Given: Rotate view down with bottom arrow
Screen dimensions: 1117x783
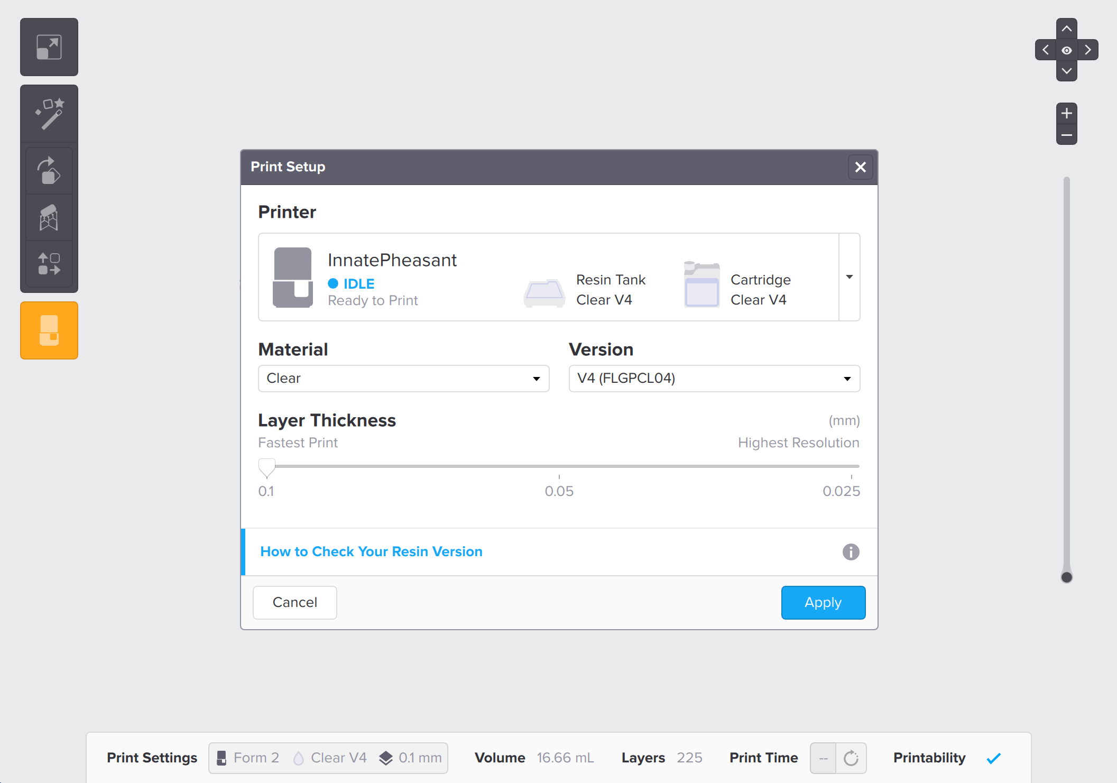Looking at the screenshot, I should coord(1067,71).
